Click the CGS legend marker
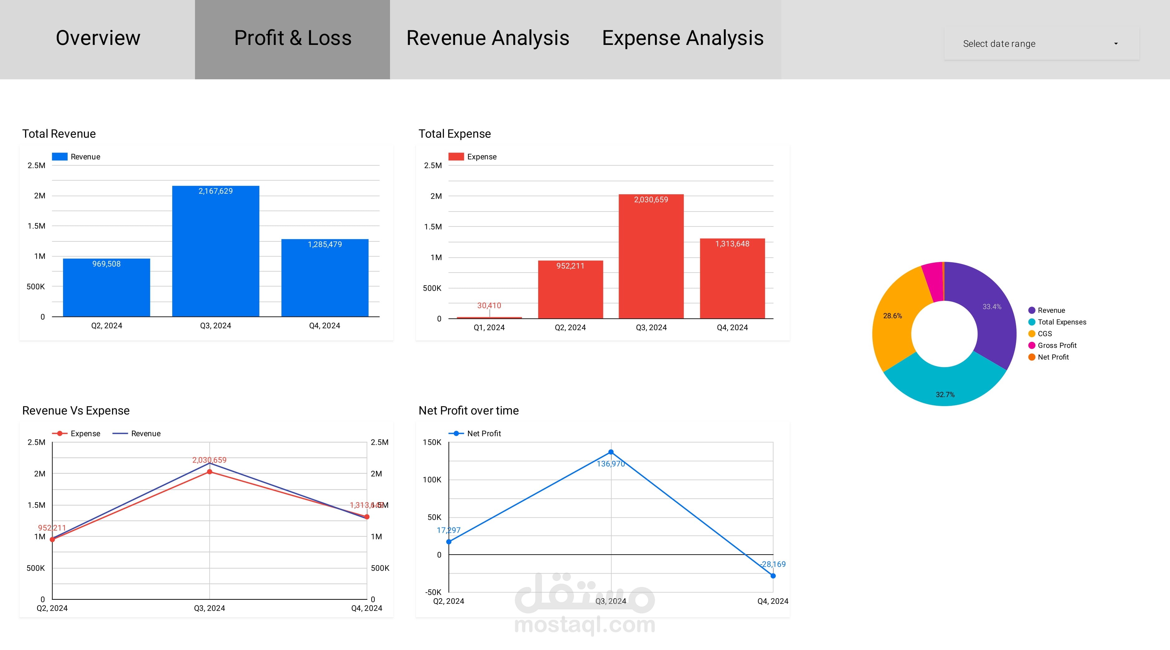This screenshot has width=1170, height=650. click(x=1031, y=334)
